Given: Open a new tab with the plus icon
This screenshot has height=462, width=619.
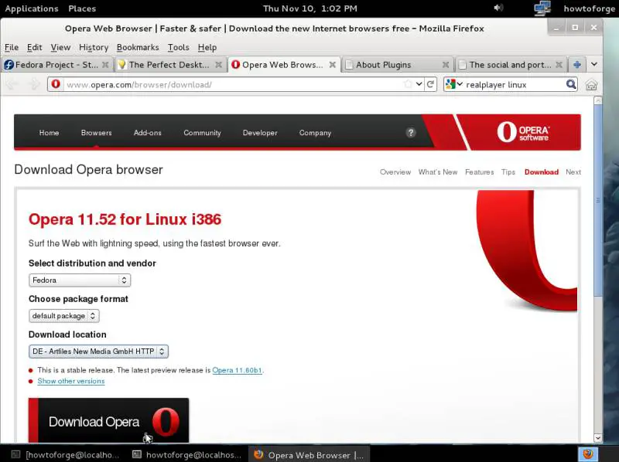Looking at the screenshot, I should click(577, 65).
